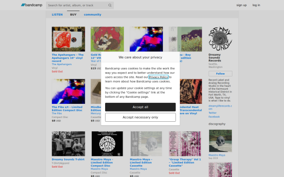
Task: Choose Accept necessary only
Action: point(141,118)
